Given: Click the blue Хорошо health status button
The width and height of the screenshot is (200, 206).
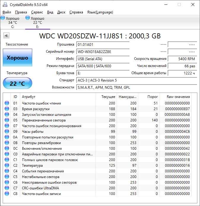Looking at the screenshot, I should 18,57.
